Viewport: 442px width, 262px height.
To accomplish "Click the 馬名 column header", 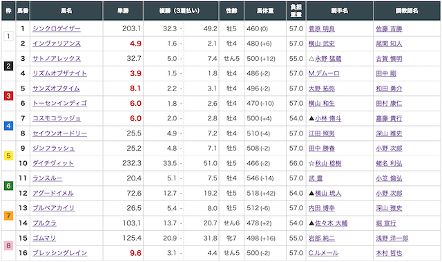I will coord(66,11).
